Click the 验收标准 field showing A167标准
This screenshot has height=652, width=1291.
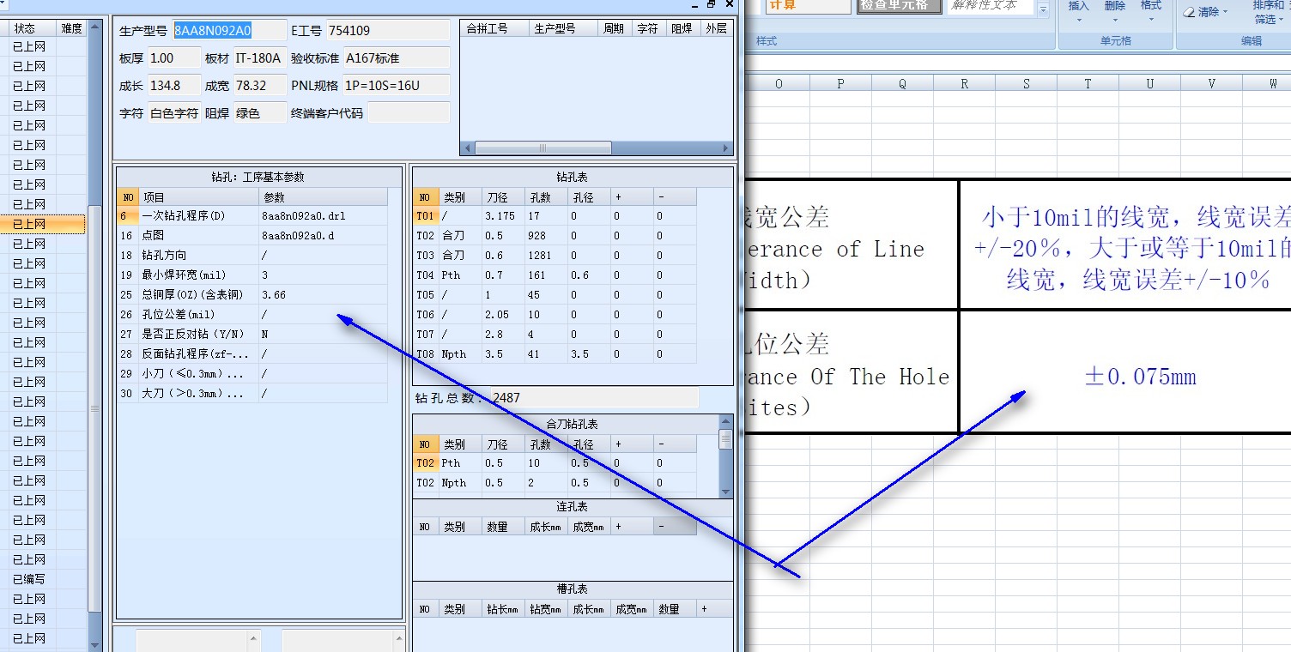click(396, 57)
